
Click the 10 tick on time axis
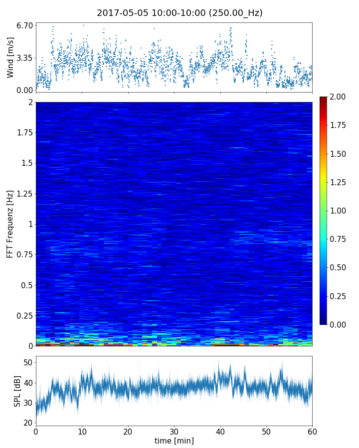pyautogui.click(x=82, y=431)
